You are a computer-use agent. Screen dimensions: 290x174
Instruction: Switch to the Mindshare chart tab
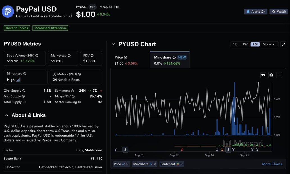(170, 60)
